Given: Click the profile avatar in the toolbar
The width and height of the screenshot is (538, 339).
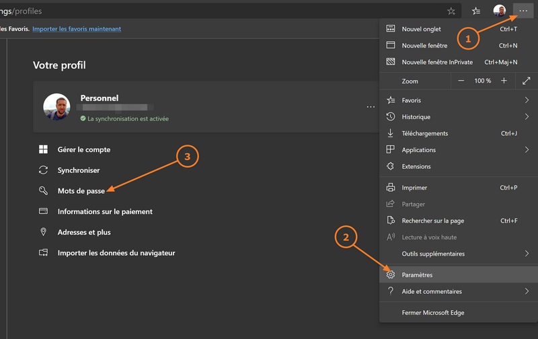Looking at the screenshot, I should pyautogui.click(x=500, y=11).
